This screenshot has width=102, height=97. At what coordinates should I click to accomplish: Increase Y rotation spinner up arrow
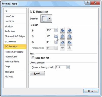tap(56, 35)
